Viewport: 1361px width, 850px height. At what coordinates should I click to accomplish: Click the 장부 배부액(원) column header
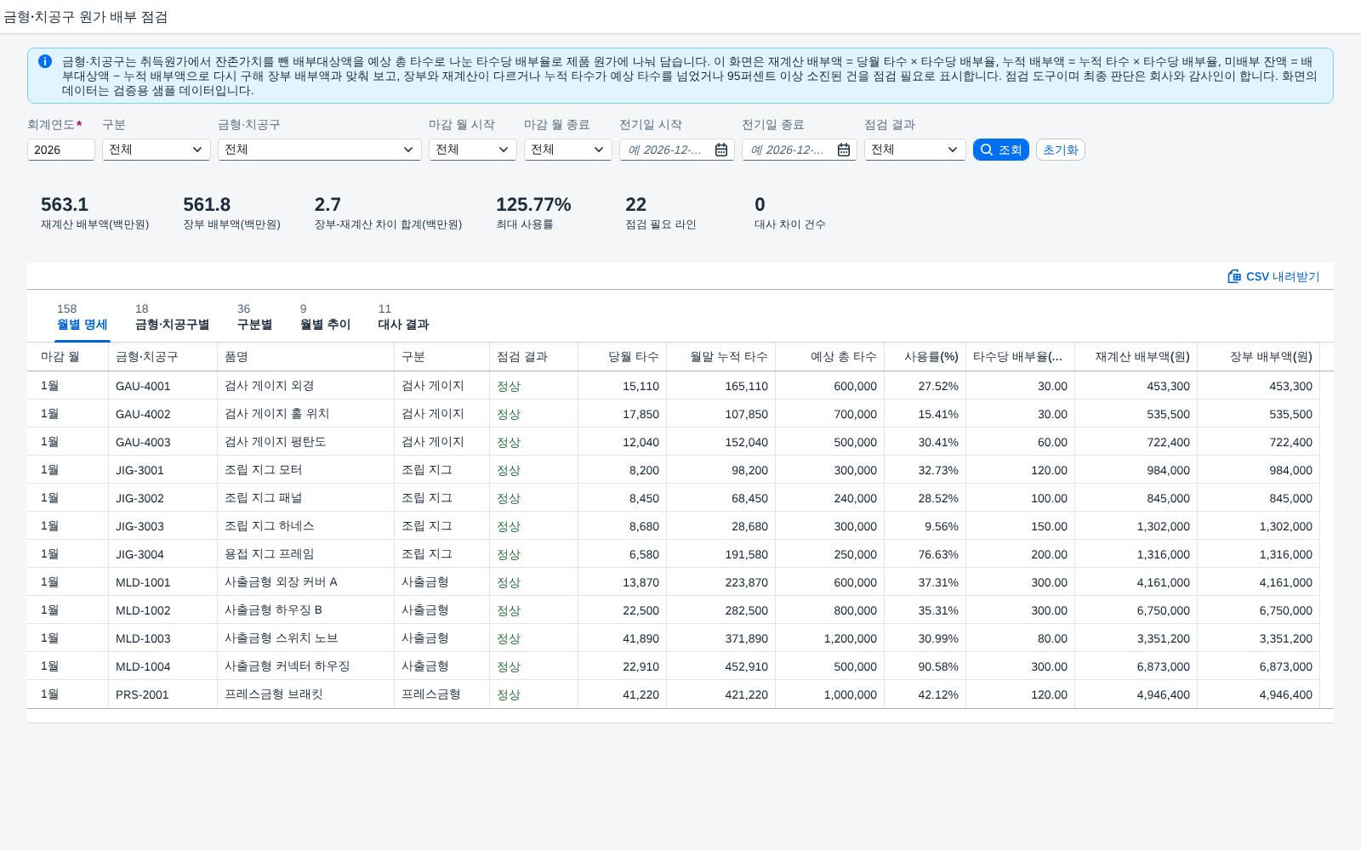(1259, 357)
